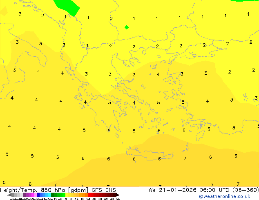Viewport: 259px width, 200px height.
Task: Click the '24' legend scale label
Action: [88, 199]
